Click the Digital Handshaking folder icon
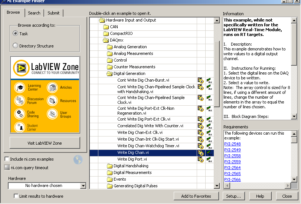 pyautogui.click(x=109, y=166)
